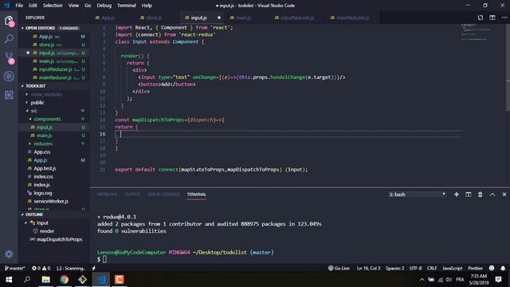510x287 pixels.
Task: Create a new terminal with plus icon
Action: [x=457, y=195]
